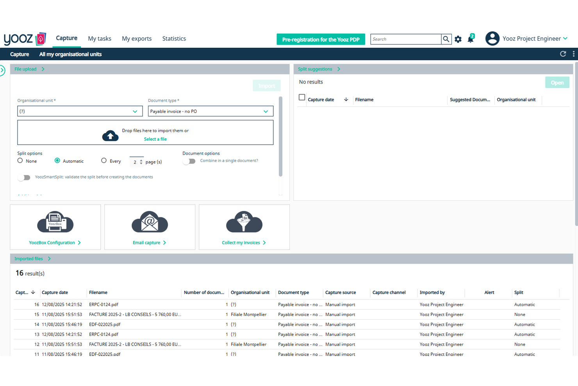This screenshot has height=386, width=578.
Task: Click the Select a file link
Action: click(x=155, y=139)
